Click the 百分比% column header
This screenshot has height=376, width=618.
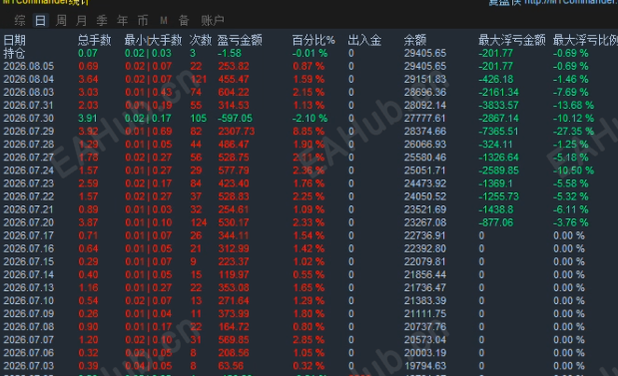pyautogui.click(x=313, y=40)
